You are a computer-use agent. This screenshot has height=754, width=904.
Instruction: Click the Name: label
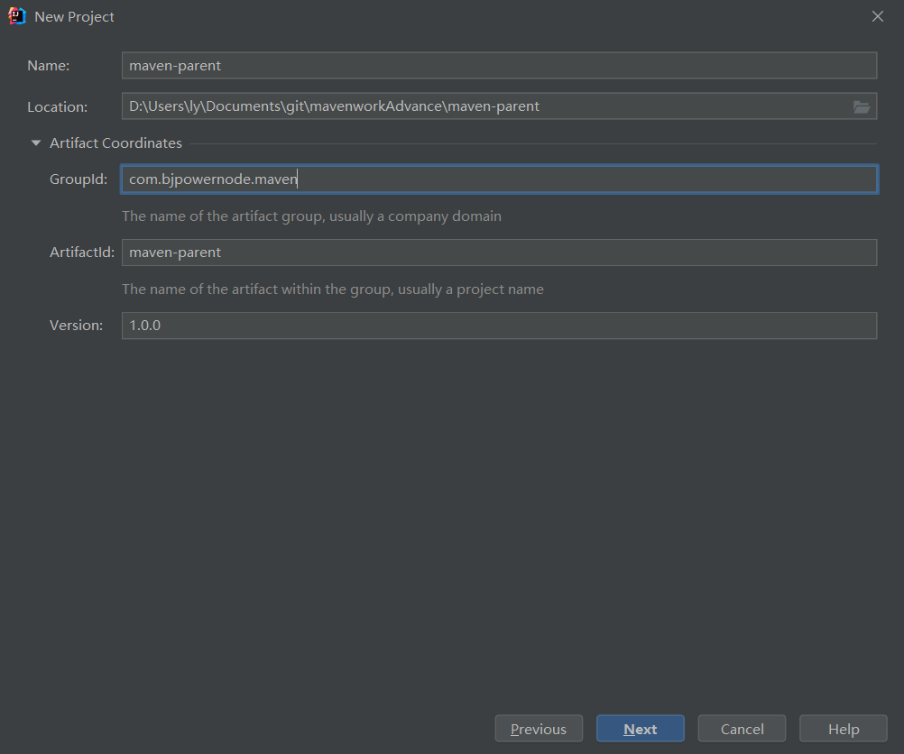[49, 66]
